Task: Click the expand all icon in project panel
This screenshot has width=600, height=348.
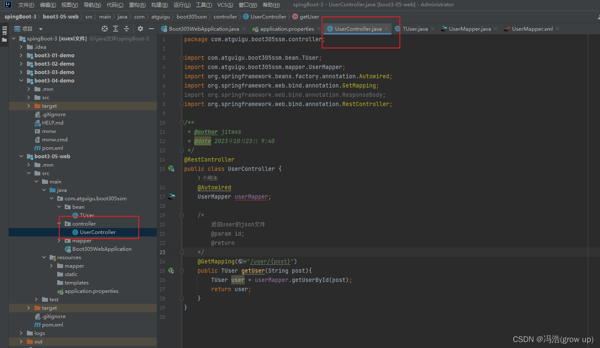Action: (x=116, y=29)
